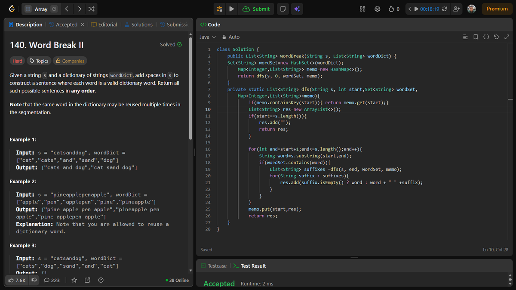Reset code to default with undo icon
This screenshot has width=516, height=290.
click(x=496, y=37)
